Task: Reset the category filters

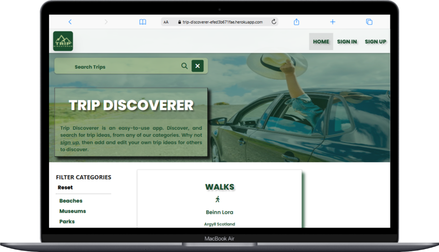Action: click(x=65, y=188)
